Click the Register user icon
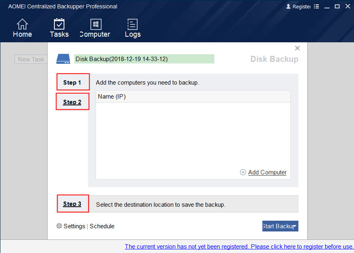Image resolution: width=354 pixels, height=253 pixels. coord(288,6)
